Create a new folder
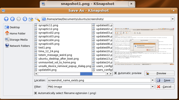Viewport: 179px width, 100px height. coord(31,19)
